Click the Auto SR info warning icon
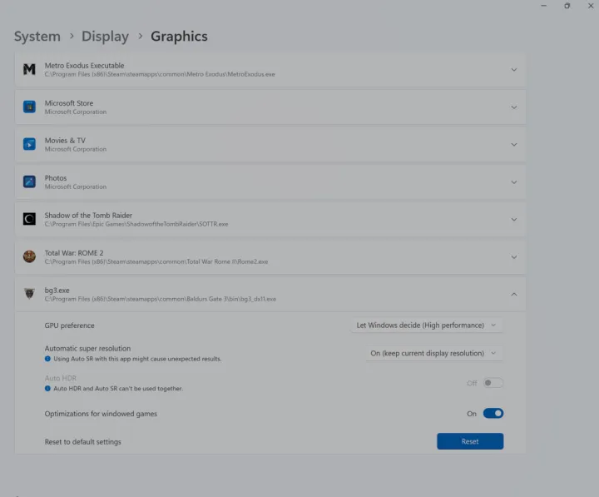 pyautogui.click(x=48, y=359)
